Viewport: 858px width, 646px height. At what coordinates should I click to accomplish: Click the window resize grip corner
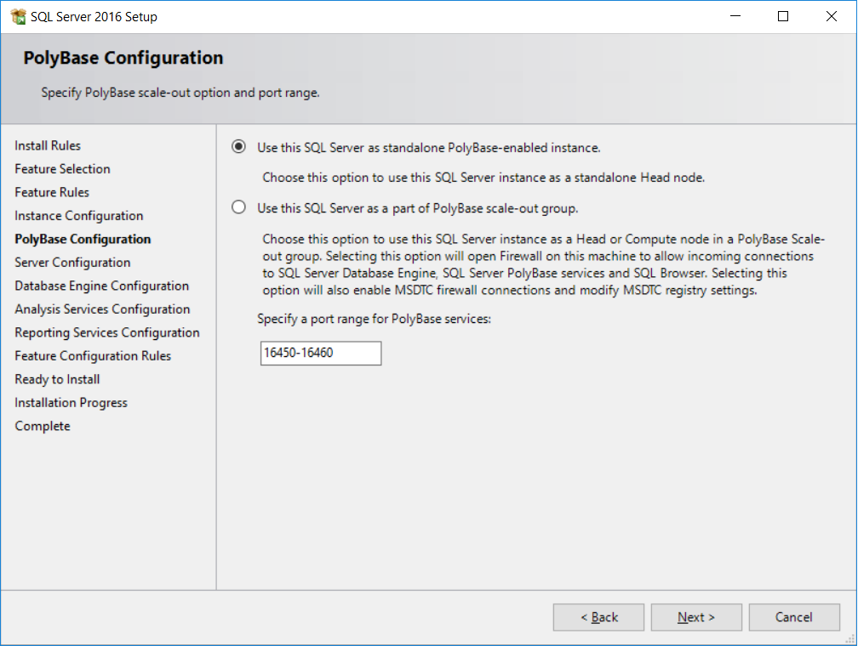pos(851,639)
